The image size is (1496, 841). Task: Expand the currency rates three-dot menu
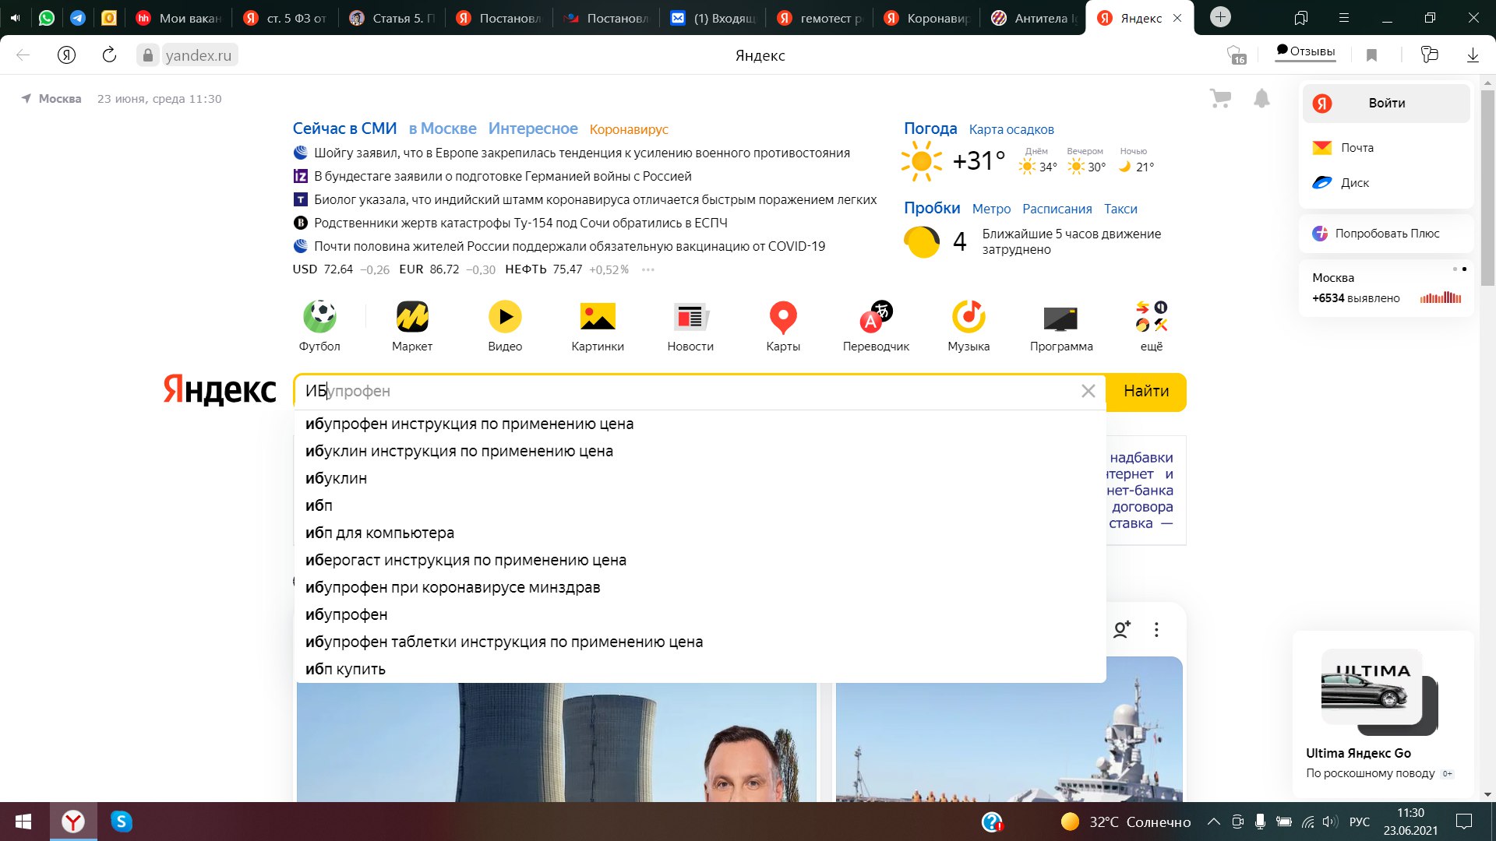(648, 269)
